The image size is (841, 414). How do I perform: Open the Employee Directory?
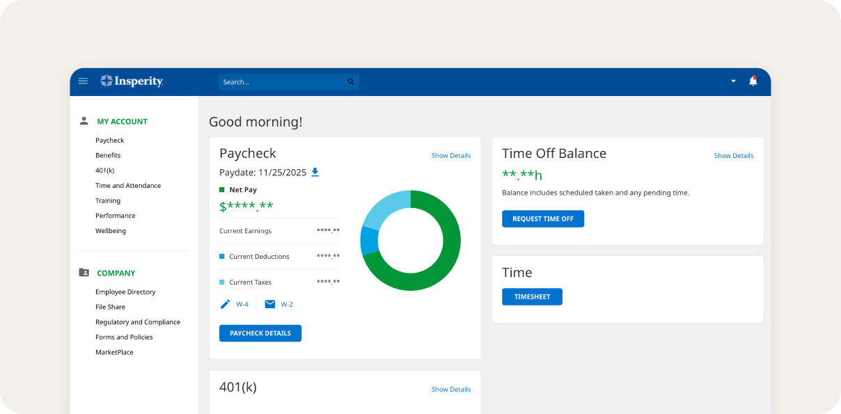click(125, 292)
